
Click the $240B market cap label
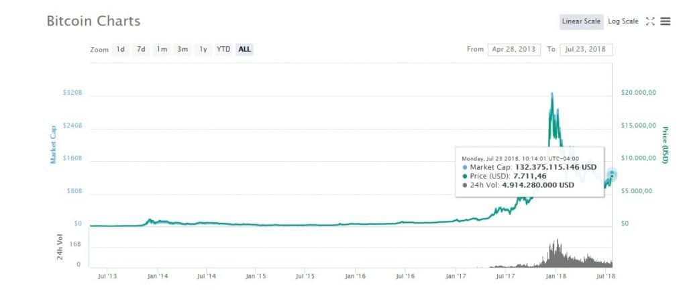pyautogui.click(x=72, y=126)
